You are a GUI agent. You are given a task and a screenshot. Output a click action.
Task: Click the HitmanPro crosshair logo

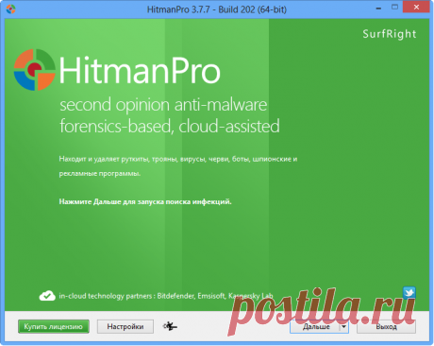35,70
